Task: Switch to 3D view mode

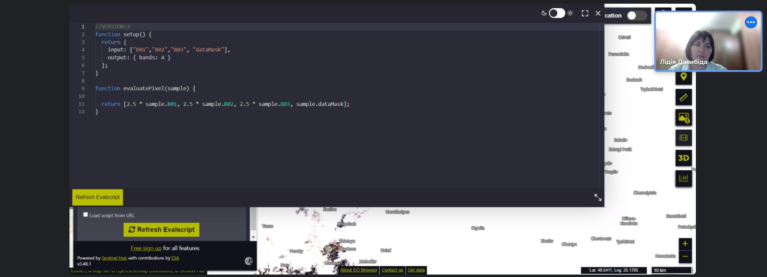Action: (x=684, y=158)
